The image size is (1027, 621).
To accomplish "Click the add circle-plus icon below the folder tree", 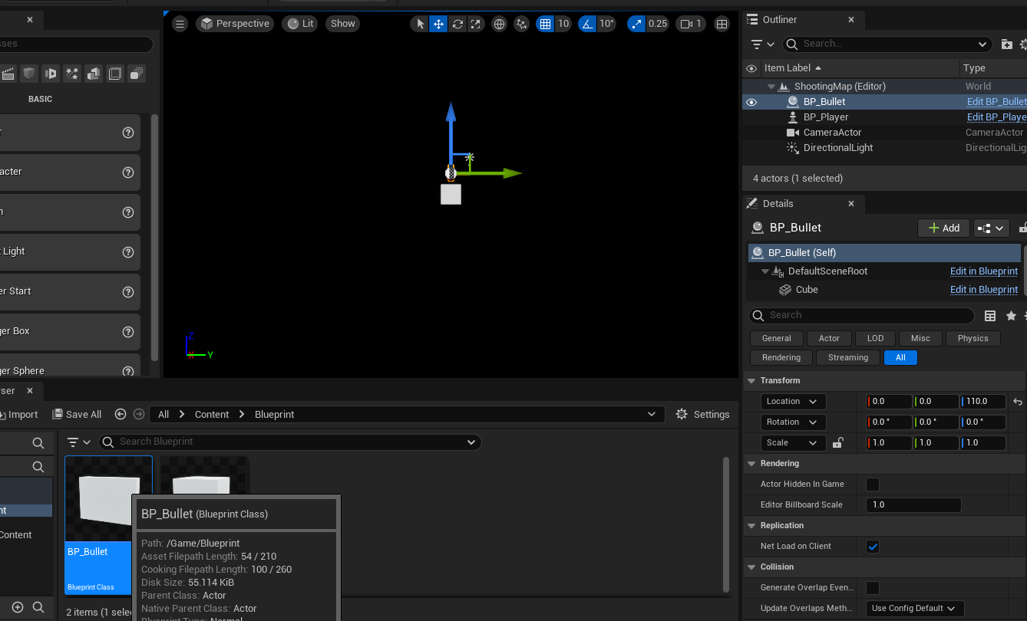I will point(18,607).
